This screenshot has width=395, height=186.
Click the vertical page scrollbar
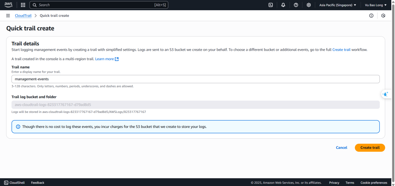click(x=393, y=93)
